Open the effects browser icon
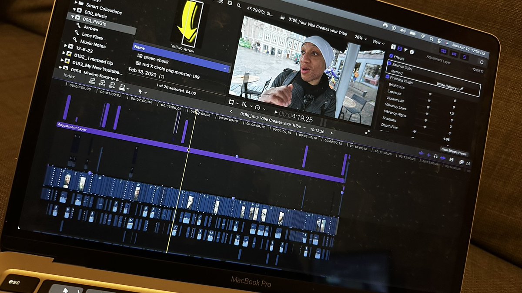Screen dimensions: 522x293 pyautogui.click(x=462, y=162)
